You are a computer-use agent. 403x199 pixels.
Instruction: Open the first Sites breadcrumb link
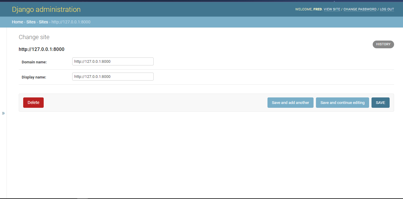coord(31,22)
